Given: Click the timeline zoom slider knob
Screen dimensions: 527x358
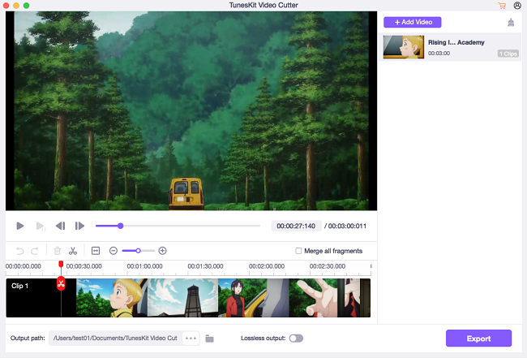Looking at the screenshot, I should [x=138, y=251].
